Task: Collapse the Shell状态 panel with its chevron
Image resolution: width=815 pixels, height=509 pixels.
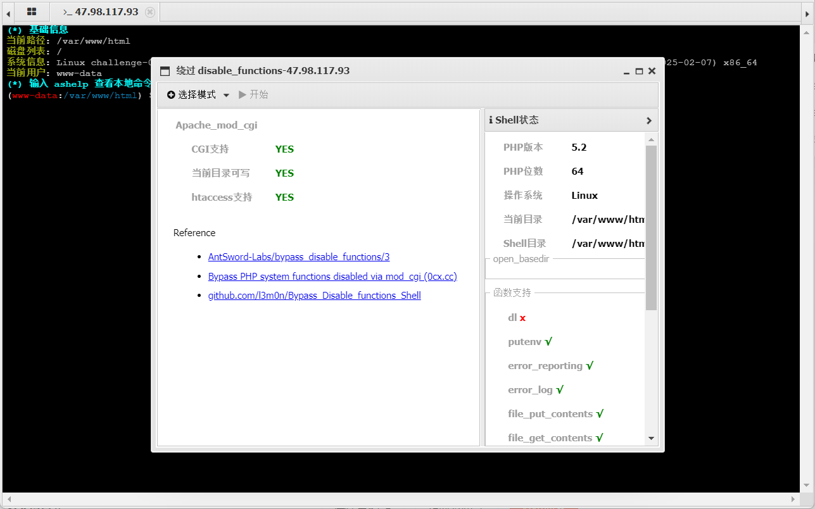Action: pyautogui.click(x=648, y=120)
